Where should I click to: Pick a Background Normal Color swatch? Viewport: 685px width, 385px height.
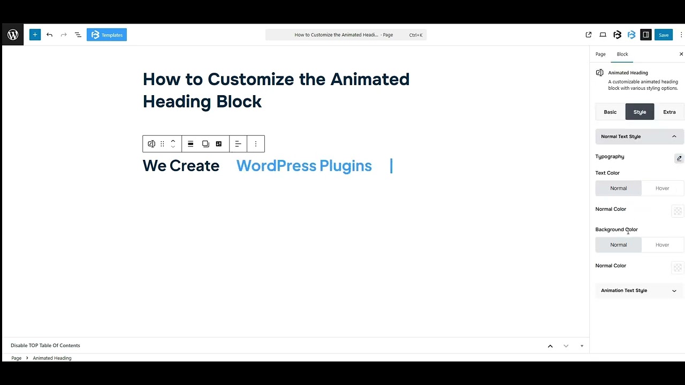click(678, 267)
